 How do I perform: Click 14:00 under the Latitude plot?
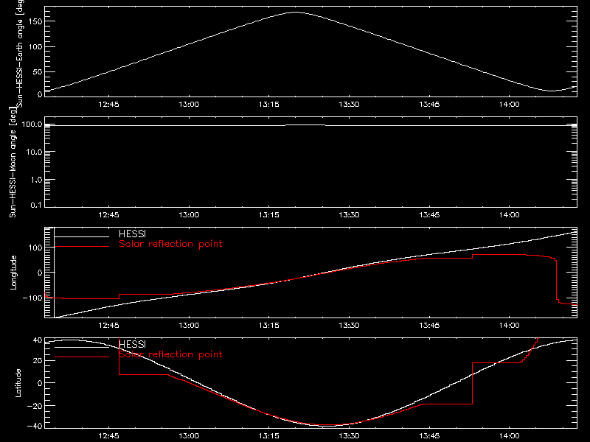click(510, 435)
